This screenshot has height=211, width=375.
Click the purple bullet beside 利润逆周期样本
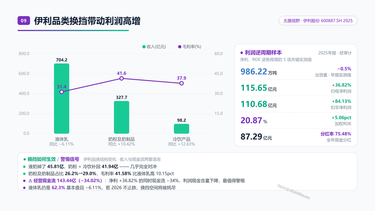(242, 53)
